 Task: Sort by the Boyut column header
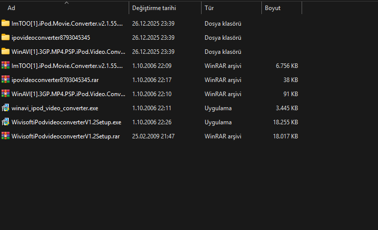[x=281, y=8]
